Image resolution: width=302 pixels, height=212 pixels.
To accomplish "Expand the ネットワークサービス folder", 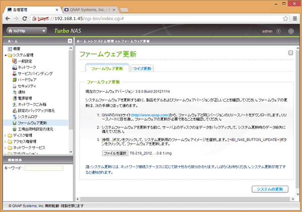I will (x=6, y=148).
